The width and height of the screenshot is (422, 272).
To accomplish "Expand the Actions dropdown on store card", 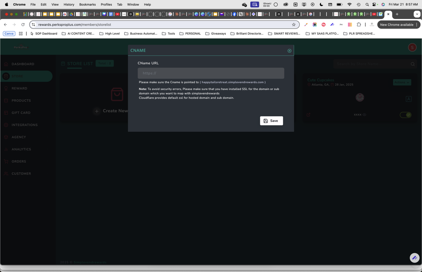I will (x=402, y=82).
